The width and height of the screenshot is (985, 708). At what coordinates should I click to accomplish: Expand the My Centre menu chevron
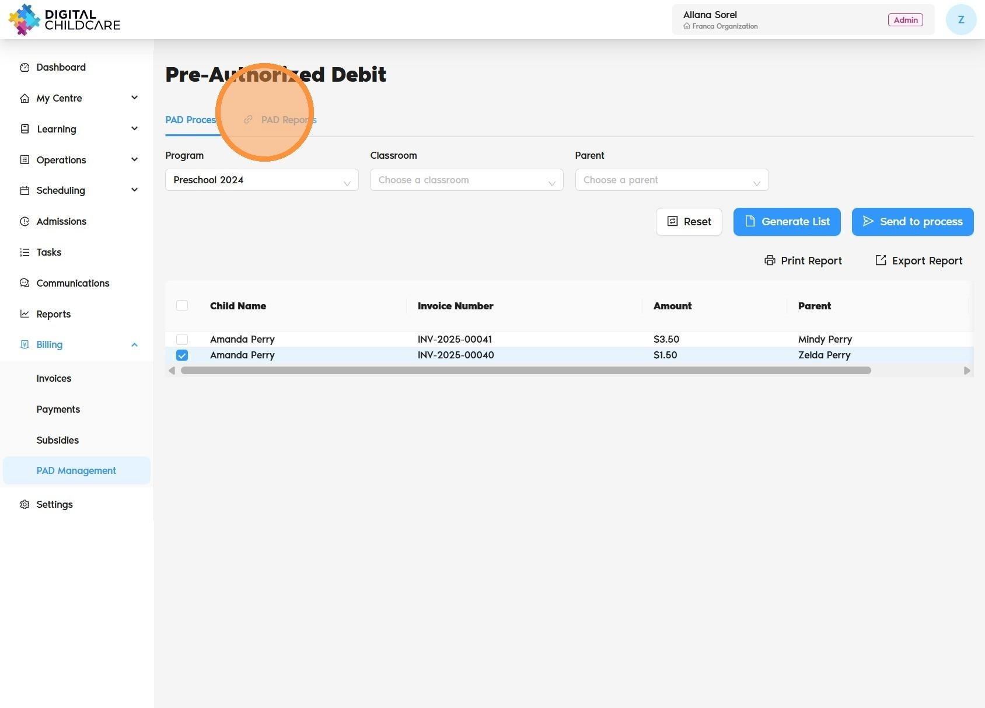click(x=134, y=97)
